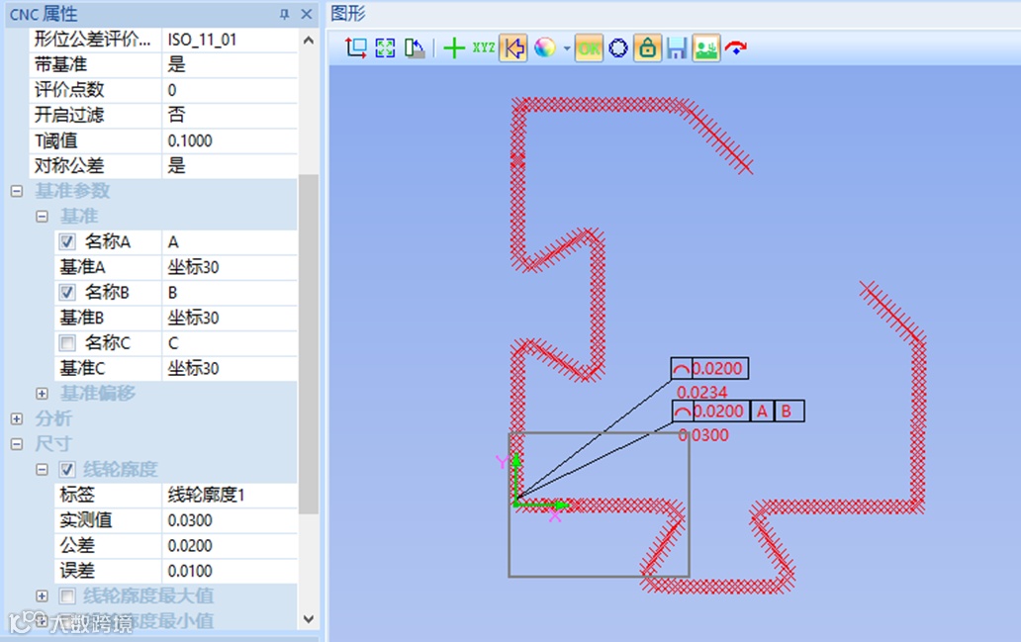Screen dimensions: 1021x642
Task: Toggle the orange OK status icon
Action: click(589, 47)
